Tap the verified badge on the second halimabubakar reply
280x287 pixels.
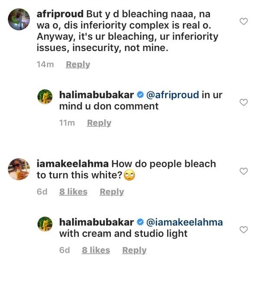pos(140,223)
